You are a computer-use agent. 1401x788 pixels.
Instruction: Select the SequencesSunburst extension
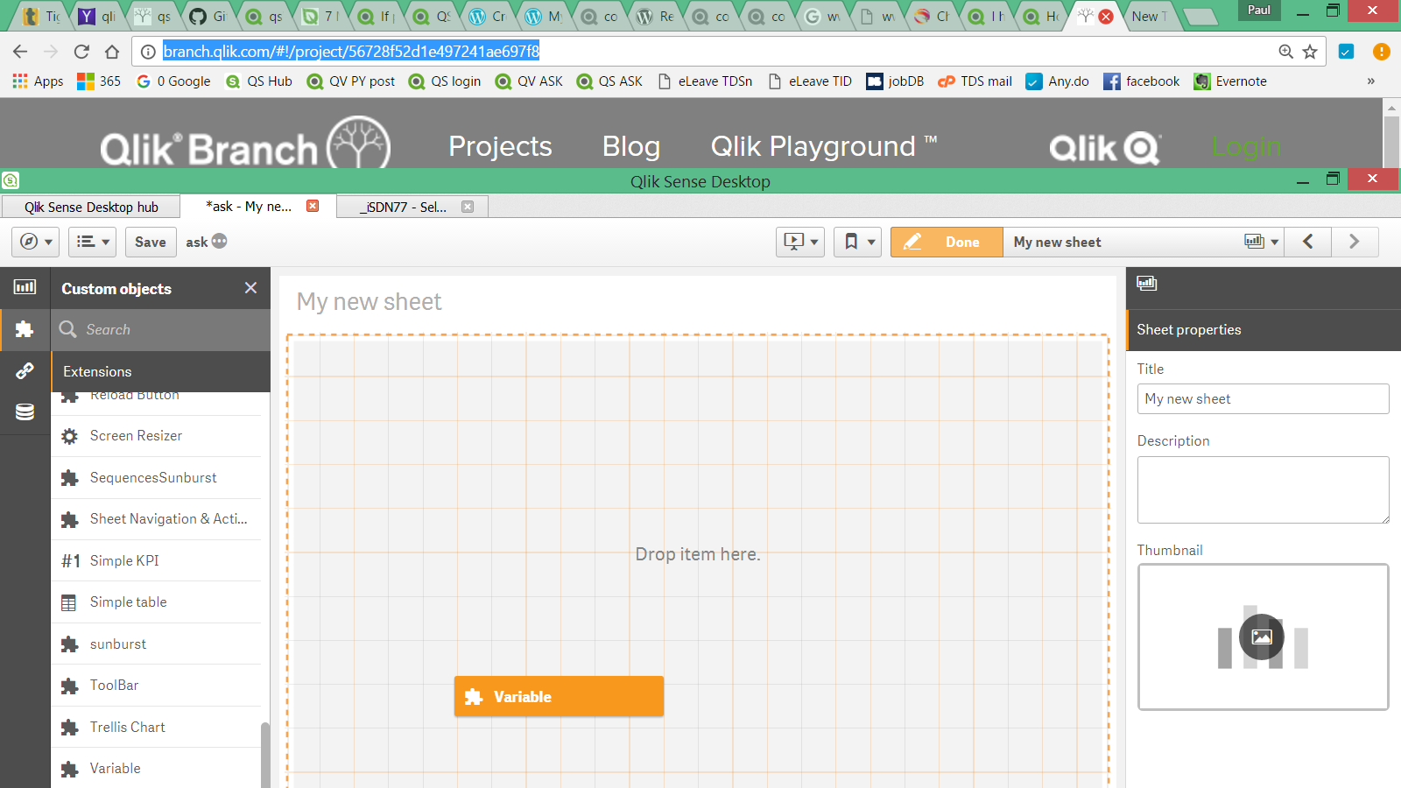point(156,478)
